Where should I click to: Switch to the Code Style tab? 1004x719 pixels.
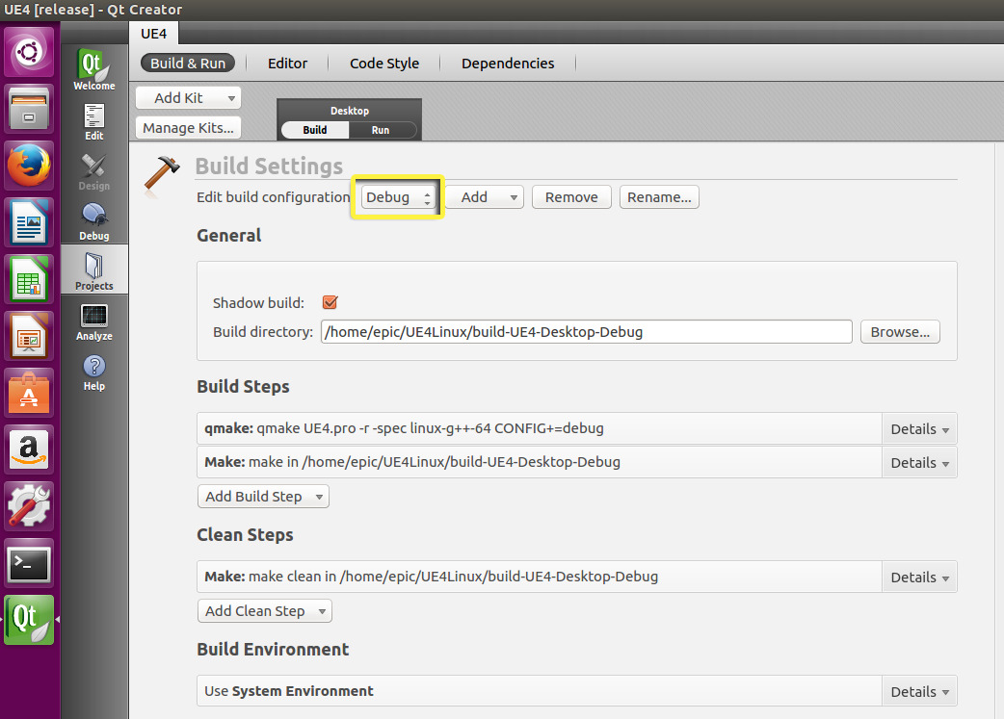384,64
